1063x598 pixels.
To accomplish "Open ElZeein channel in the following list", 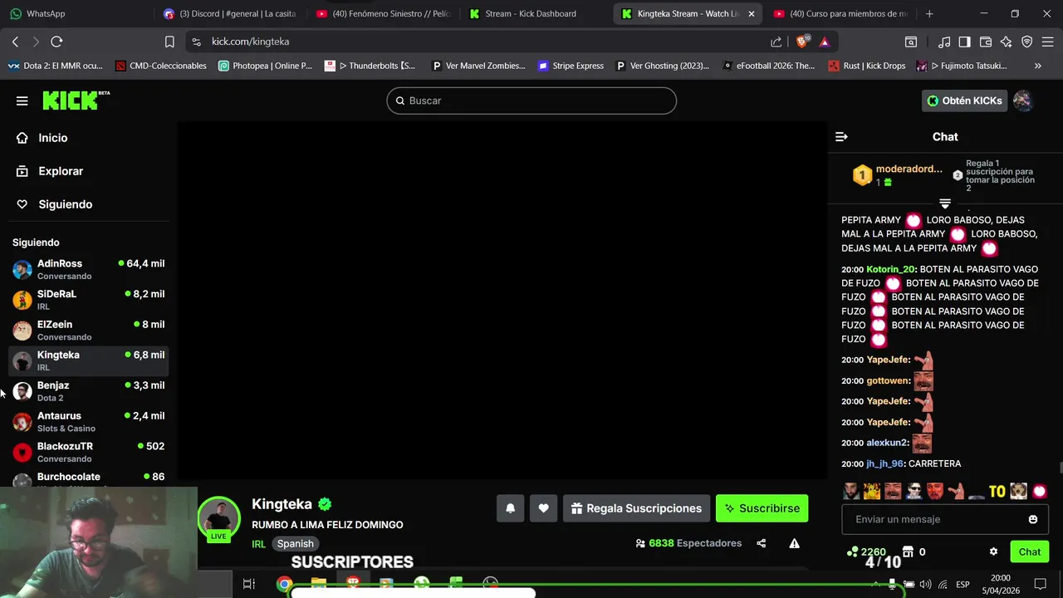I will (x=89, y=331).
